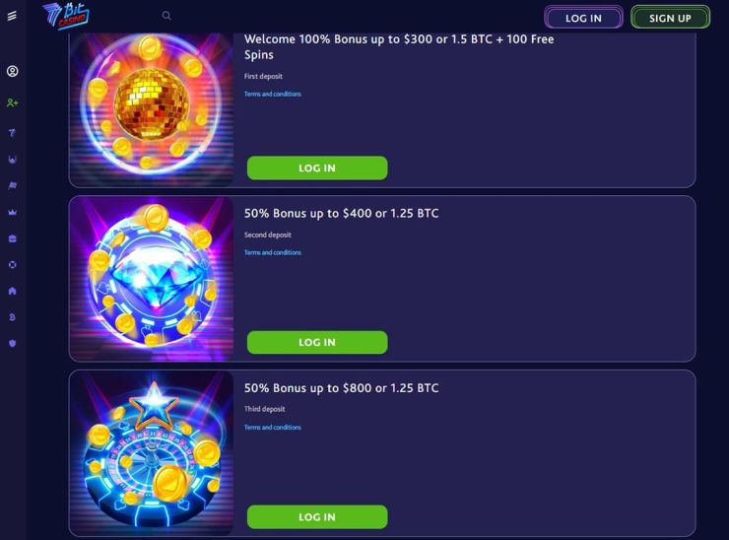Viewport: 729px width, 540px height.
Task: Click the LOG IN button in header
Action: point(583,18)
